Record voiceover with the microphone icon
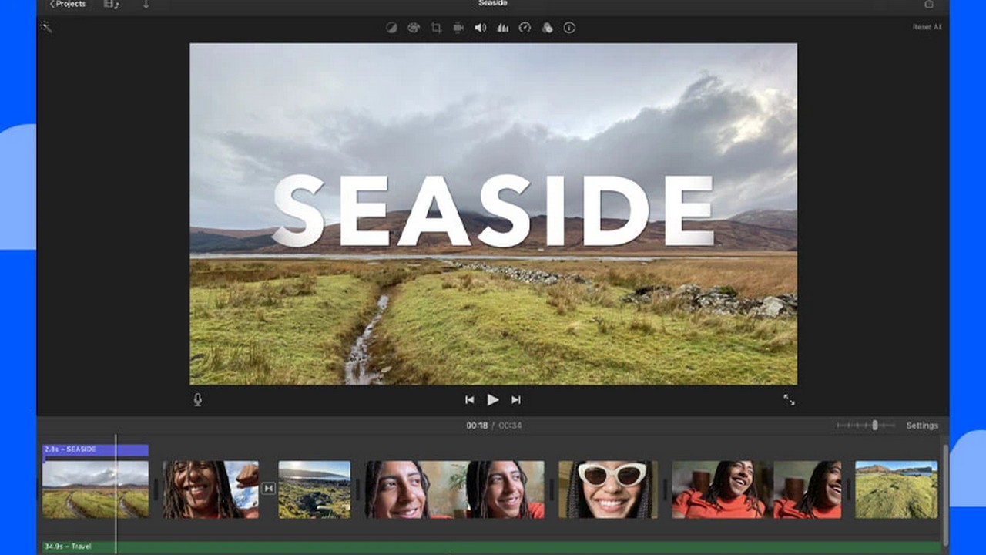986x555 pixels. (197, 399)
